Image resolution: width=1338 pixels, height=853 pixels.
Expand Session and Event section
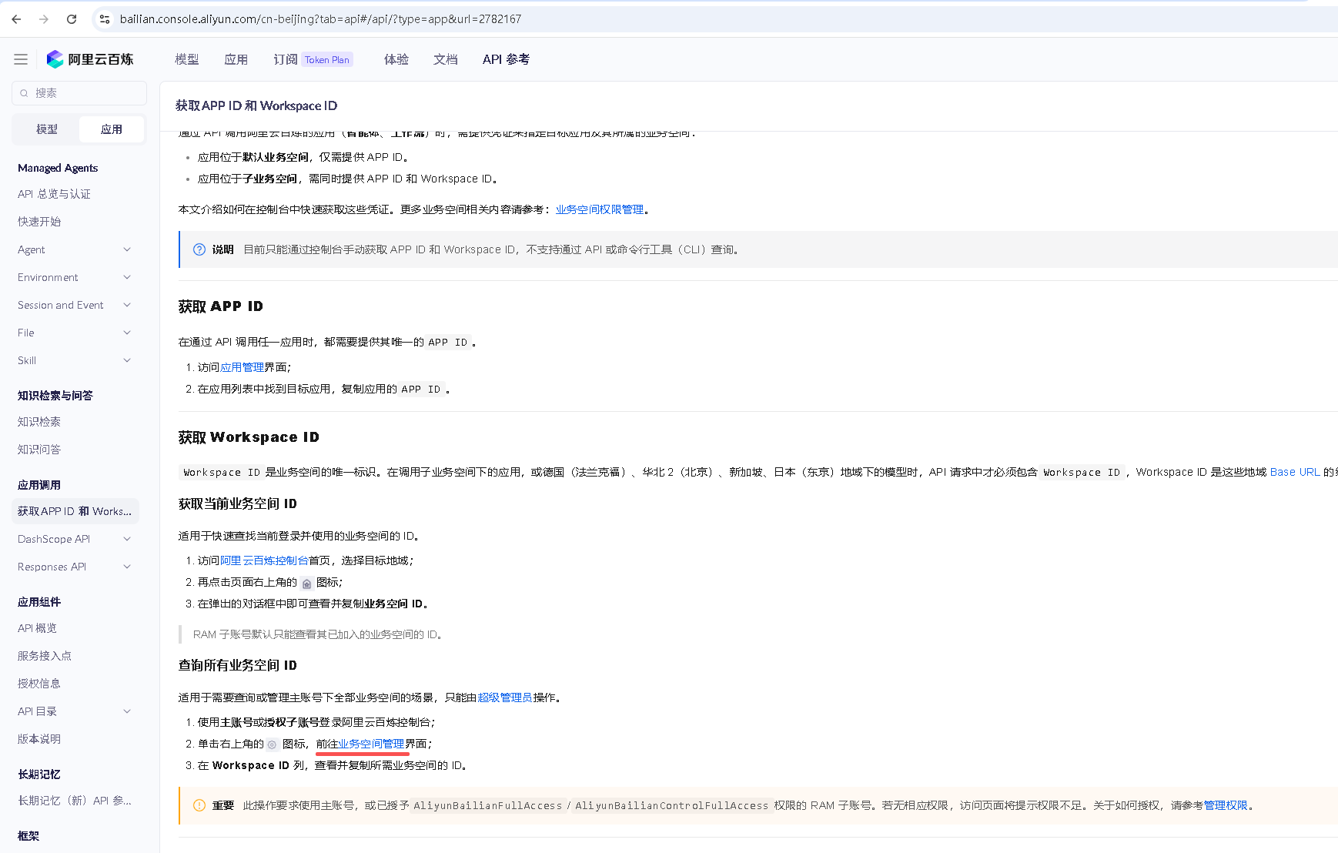tap(127, 305)
